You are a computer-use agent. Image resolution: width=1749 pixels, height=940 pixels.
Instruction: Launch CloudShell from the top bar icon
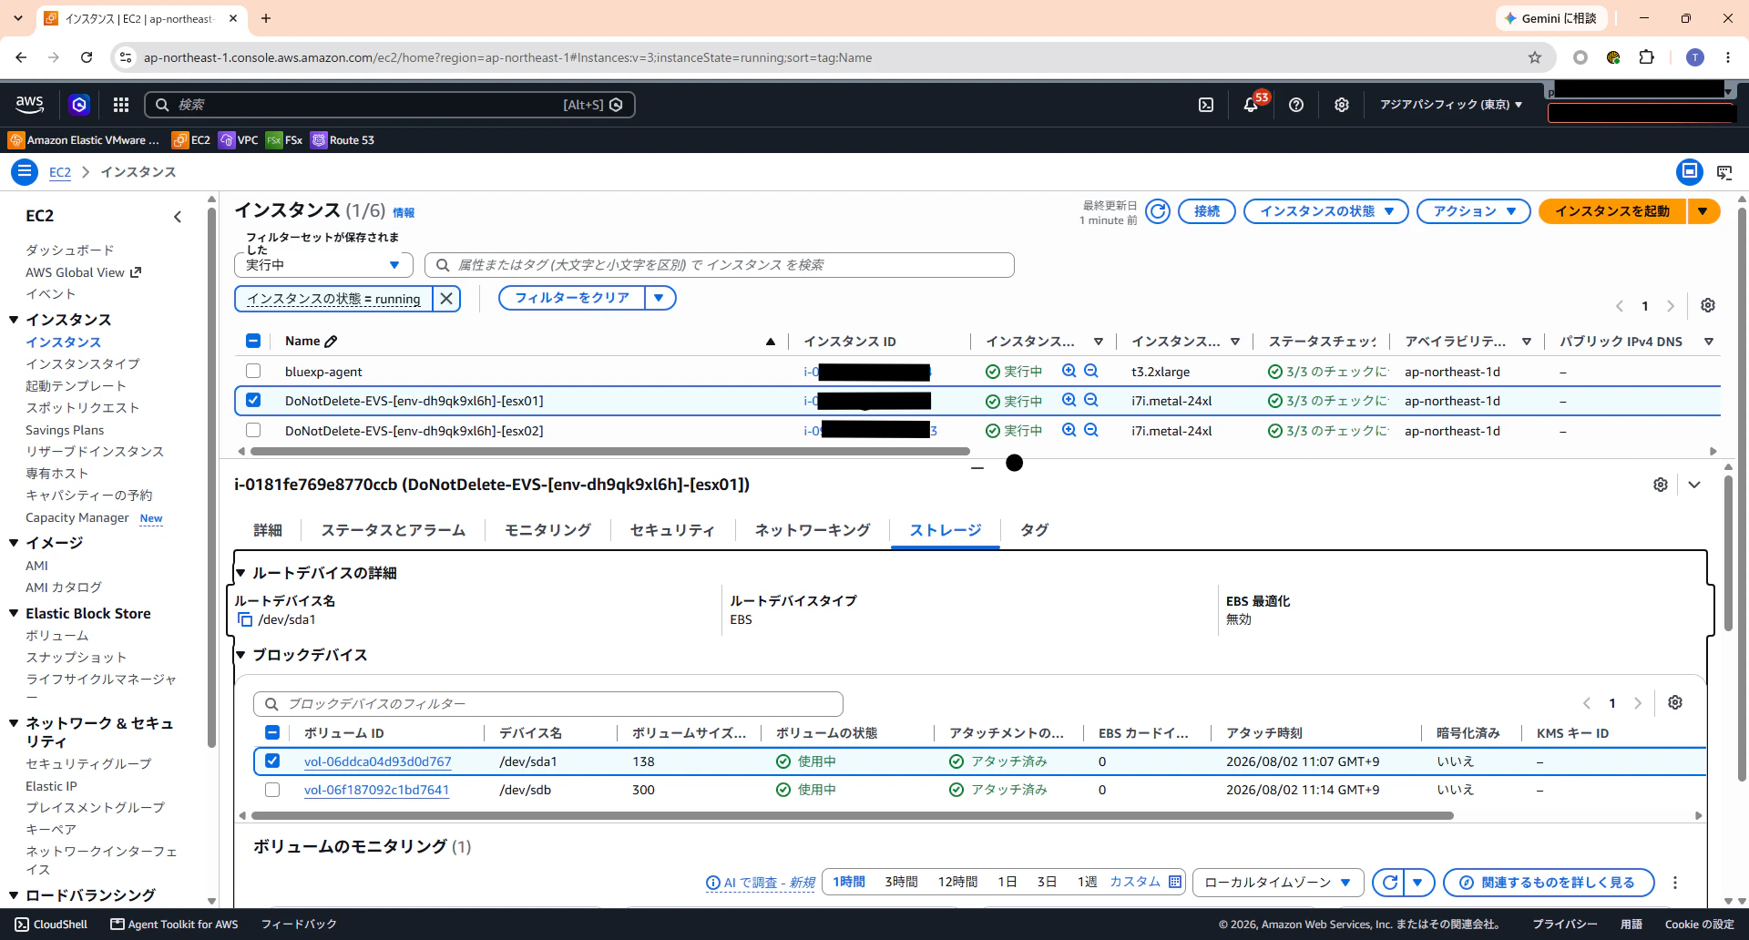tap(1206, 105)
